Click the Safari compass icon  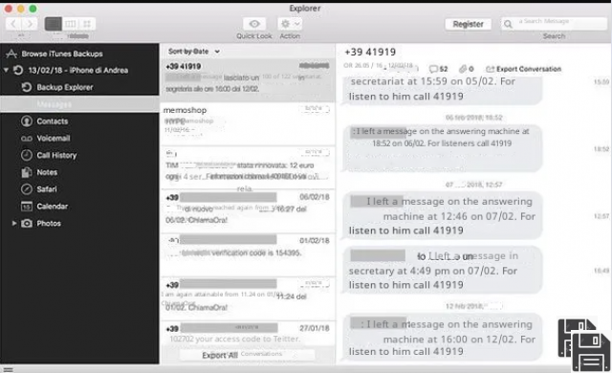(27, 189)
